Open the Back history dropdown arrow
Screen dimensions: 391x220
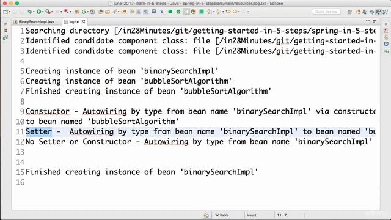pyautogui.click(x=239, y=12)
